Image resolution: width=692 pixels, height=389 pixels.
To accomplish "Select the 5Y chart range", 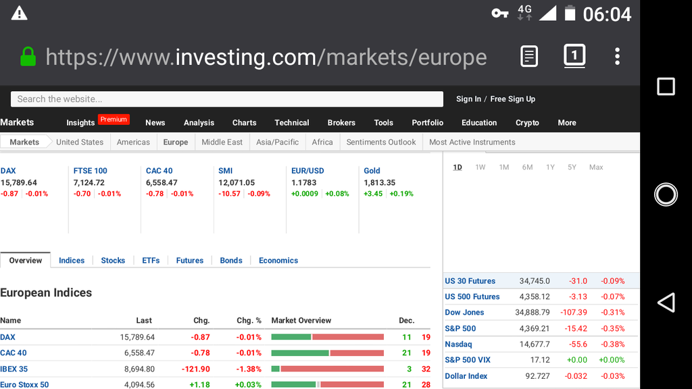I will click(x=572, y=167).
